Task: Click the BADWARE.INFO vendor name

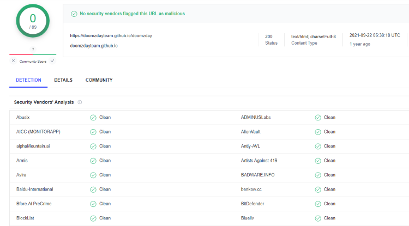Action: pos(258,175)
